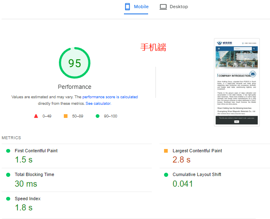Click the red triangle 0–49 legend icon
The height and width of the screenshot is (219, 270).
[36, 116]
